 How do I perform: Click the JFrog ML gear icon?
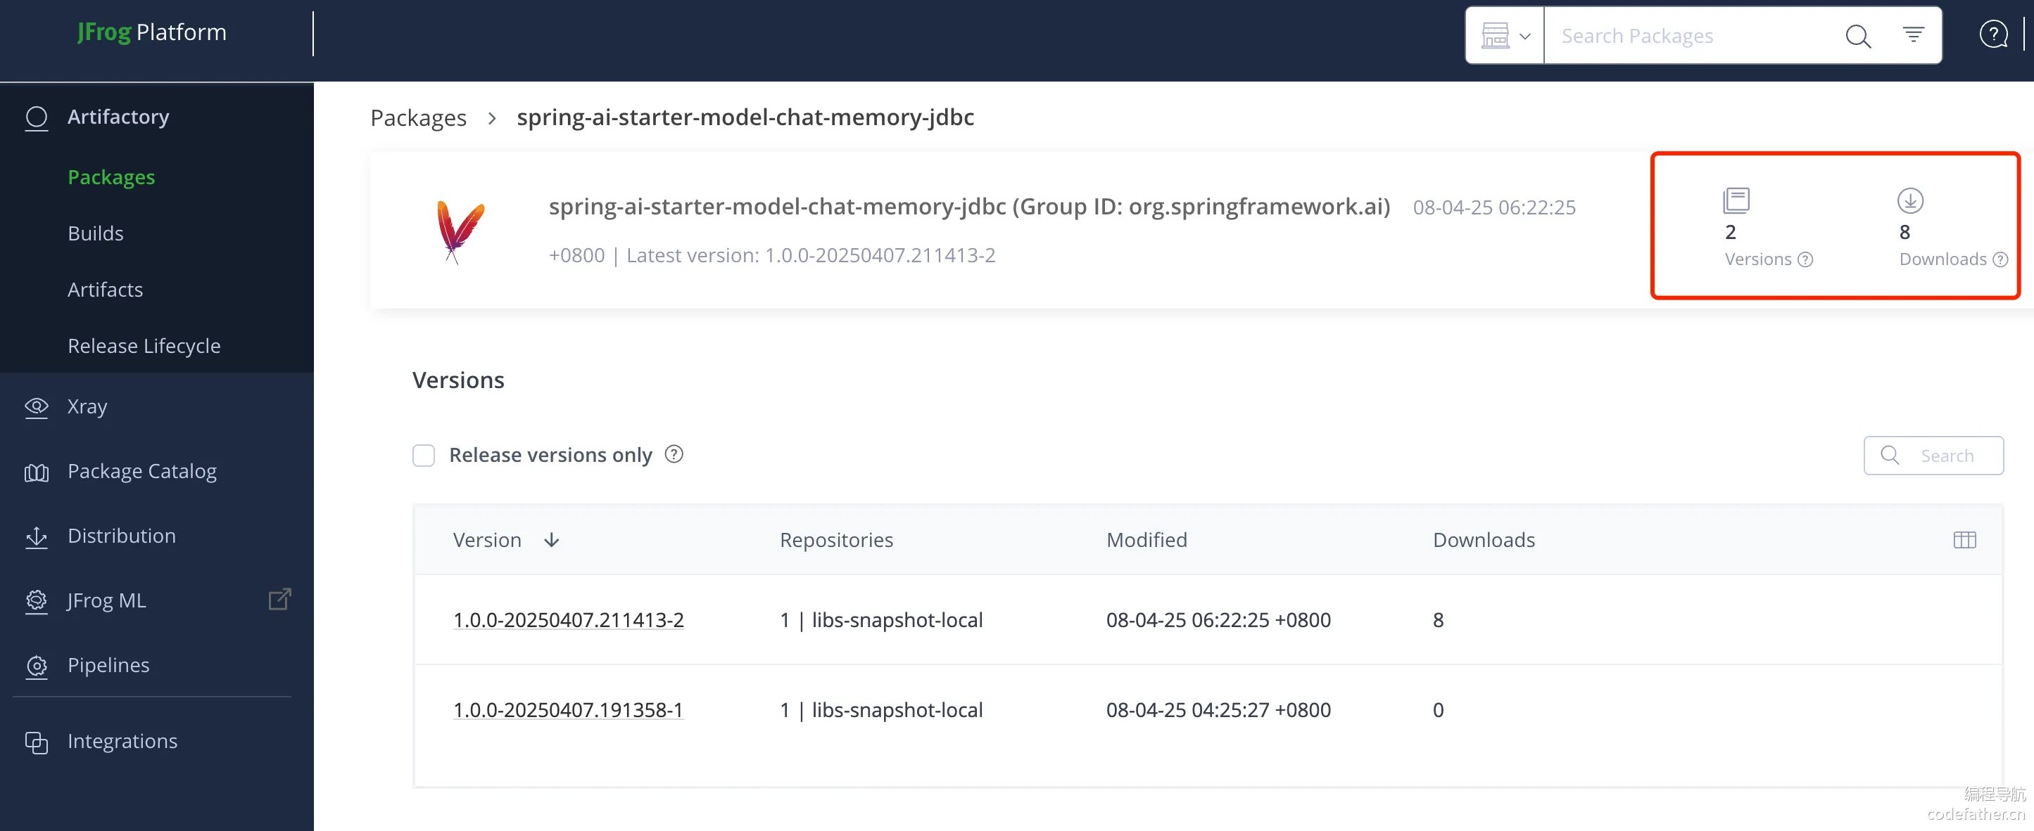click(37, 602)
